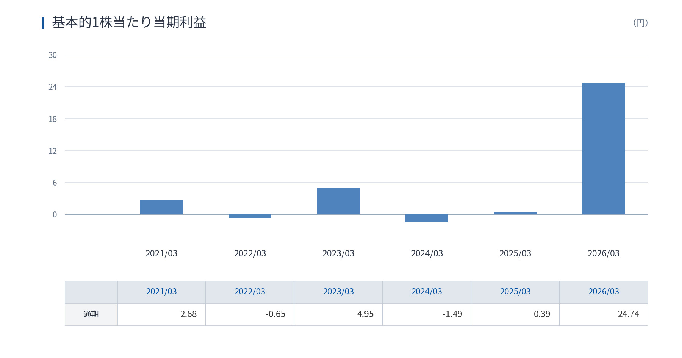Click x-axis label 2026/03 under chart
The width and height of the screenshot is (682, 358).
tap(604, 253)
